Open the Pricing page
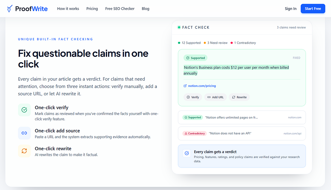This screenshot has width=331, height=190. pyautogui.click(x=92, y=9)
